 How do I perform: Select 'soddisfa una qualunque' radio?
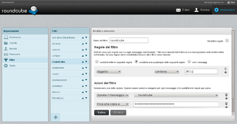(x=136, y=62)
